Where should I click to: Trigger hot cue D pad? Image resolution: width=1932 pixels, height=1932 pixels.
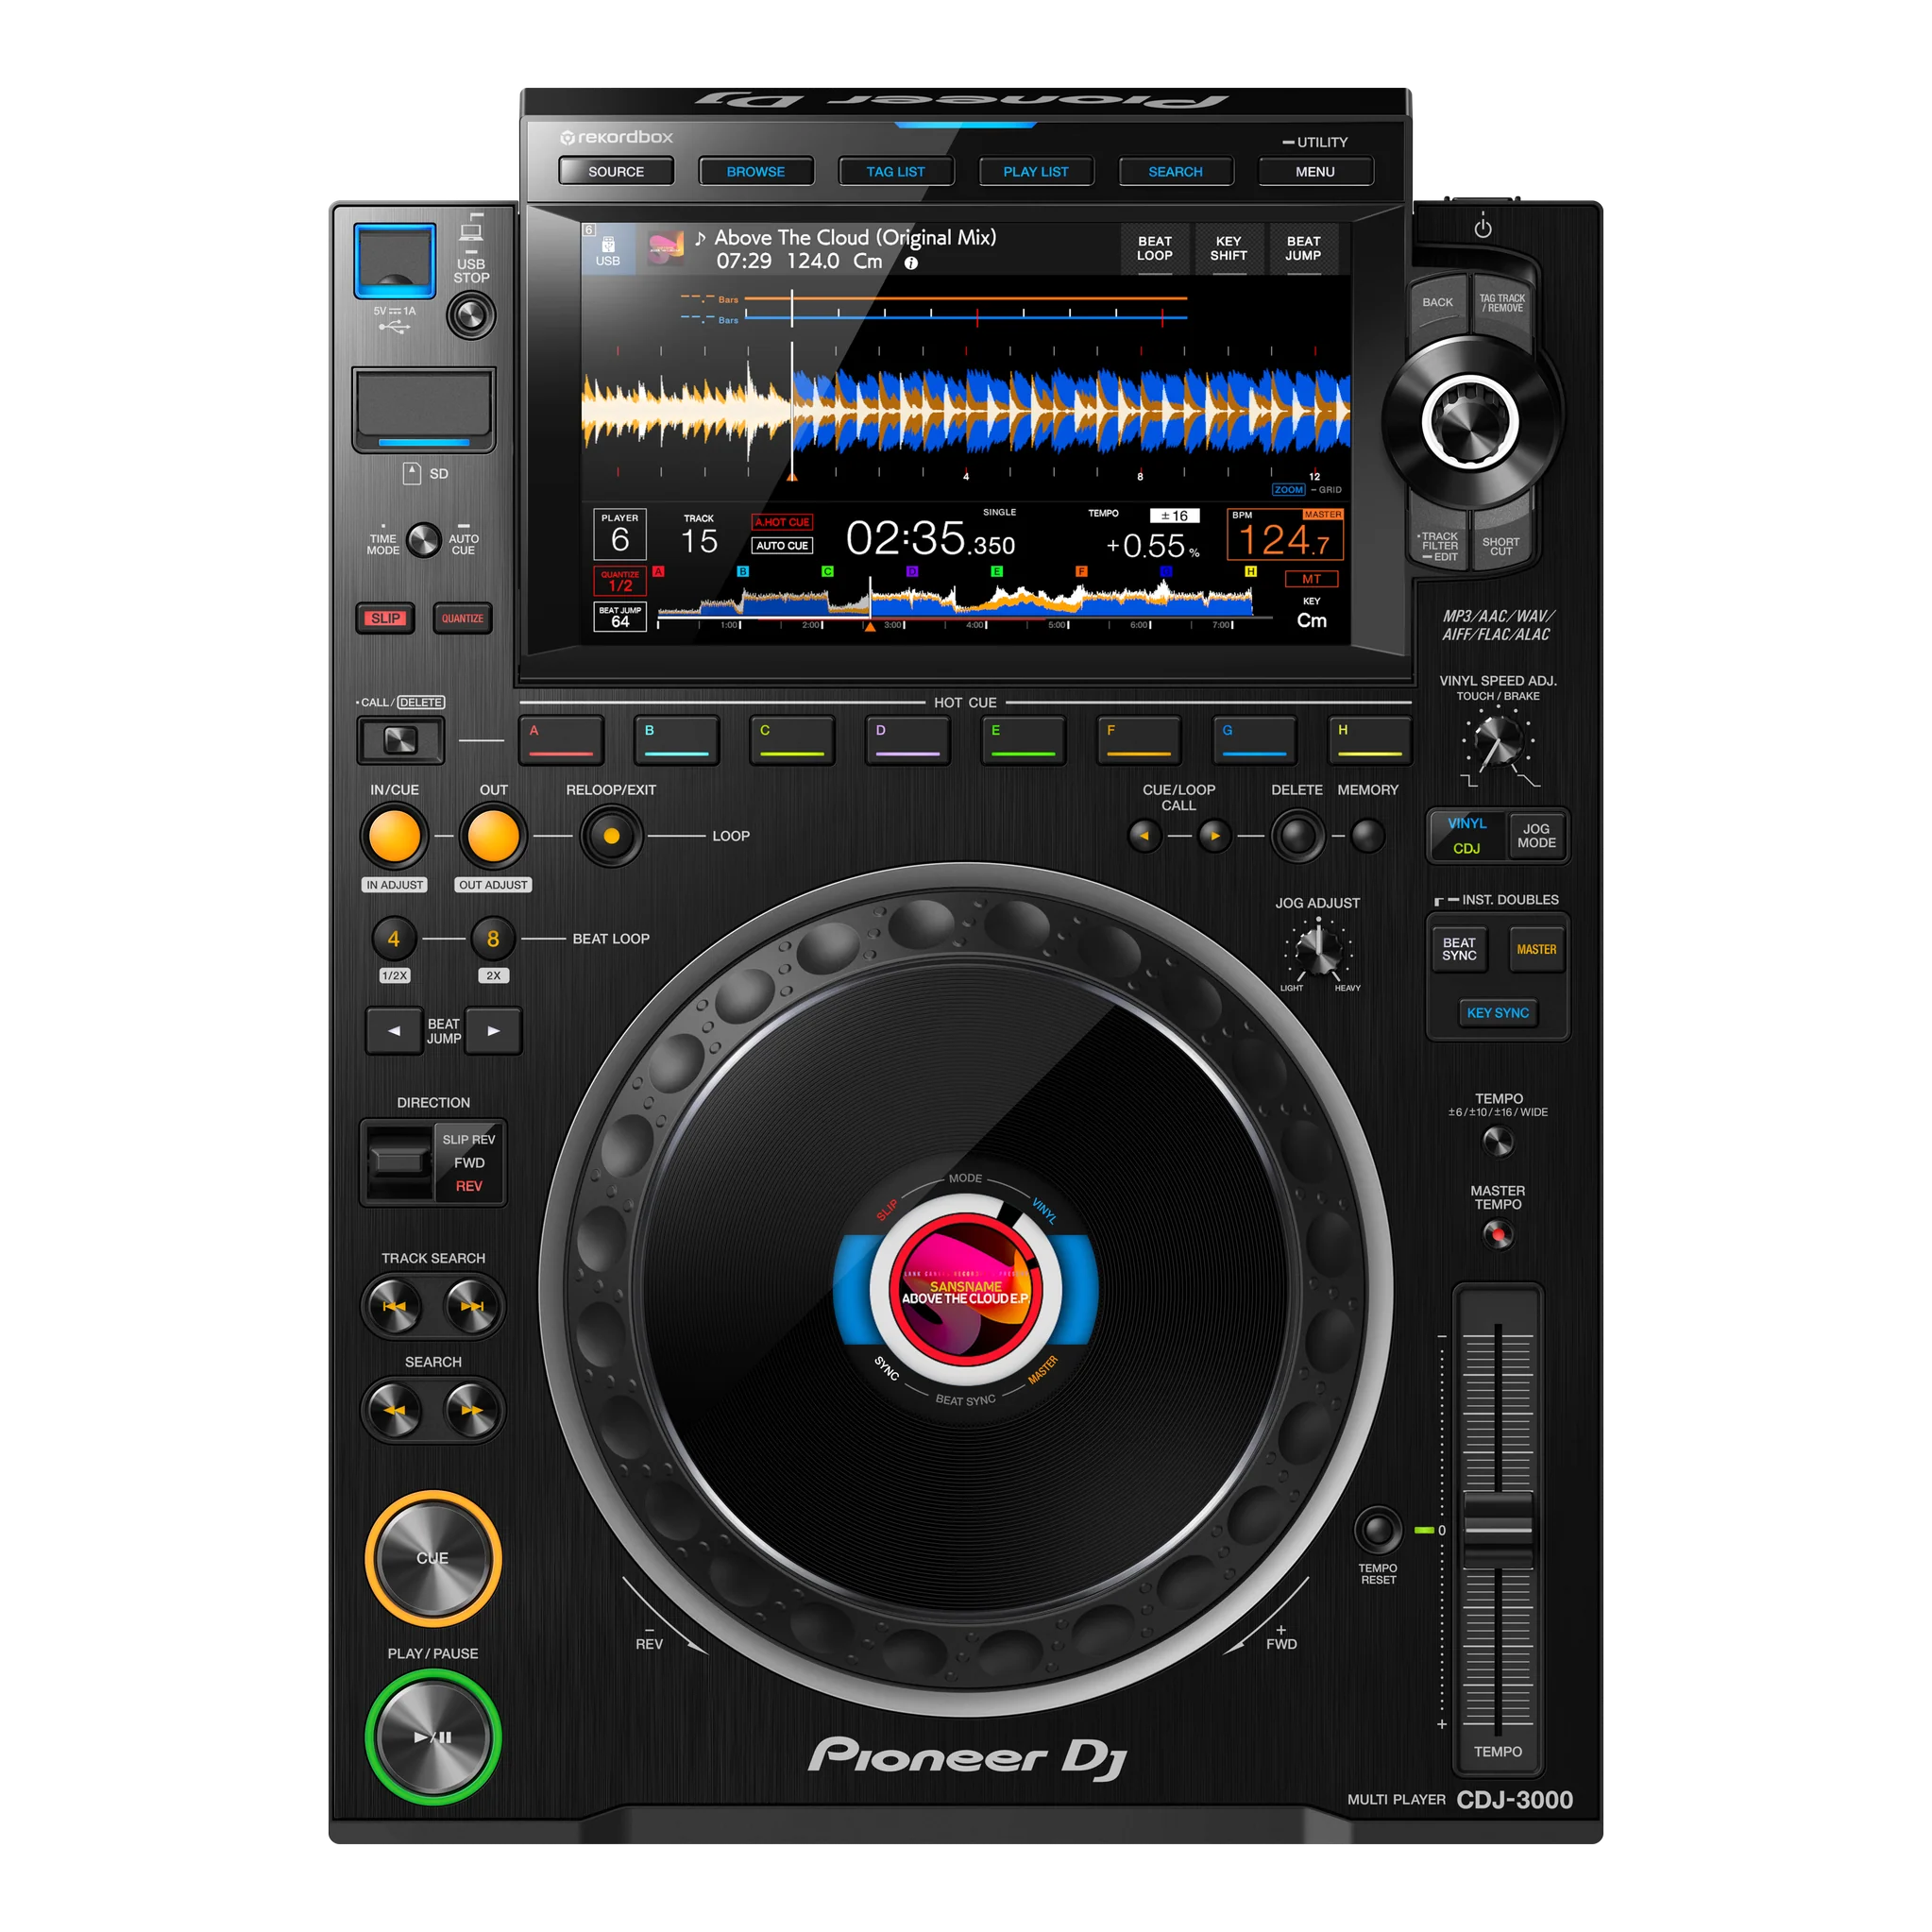pyautogui.click(x=907, y=740)
